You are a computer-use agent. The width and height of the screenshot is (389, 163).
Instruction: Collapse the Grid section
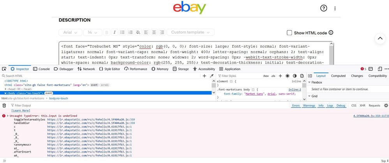click(309, 96)
